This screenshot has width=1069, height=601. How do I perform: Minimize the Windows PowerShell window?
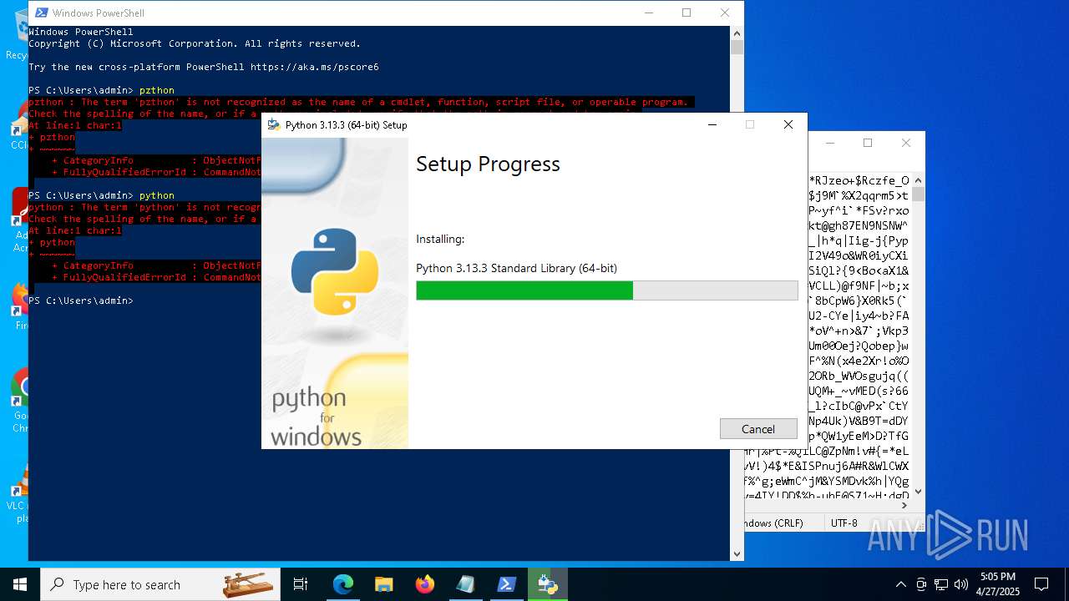click(648, 13)
